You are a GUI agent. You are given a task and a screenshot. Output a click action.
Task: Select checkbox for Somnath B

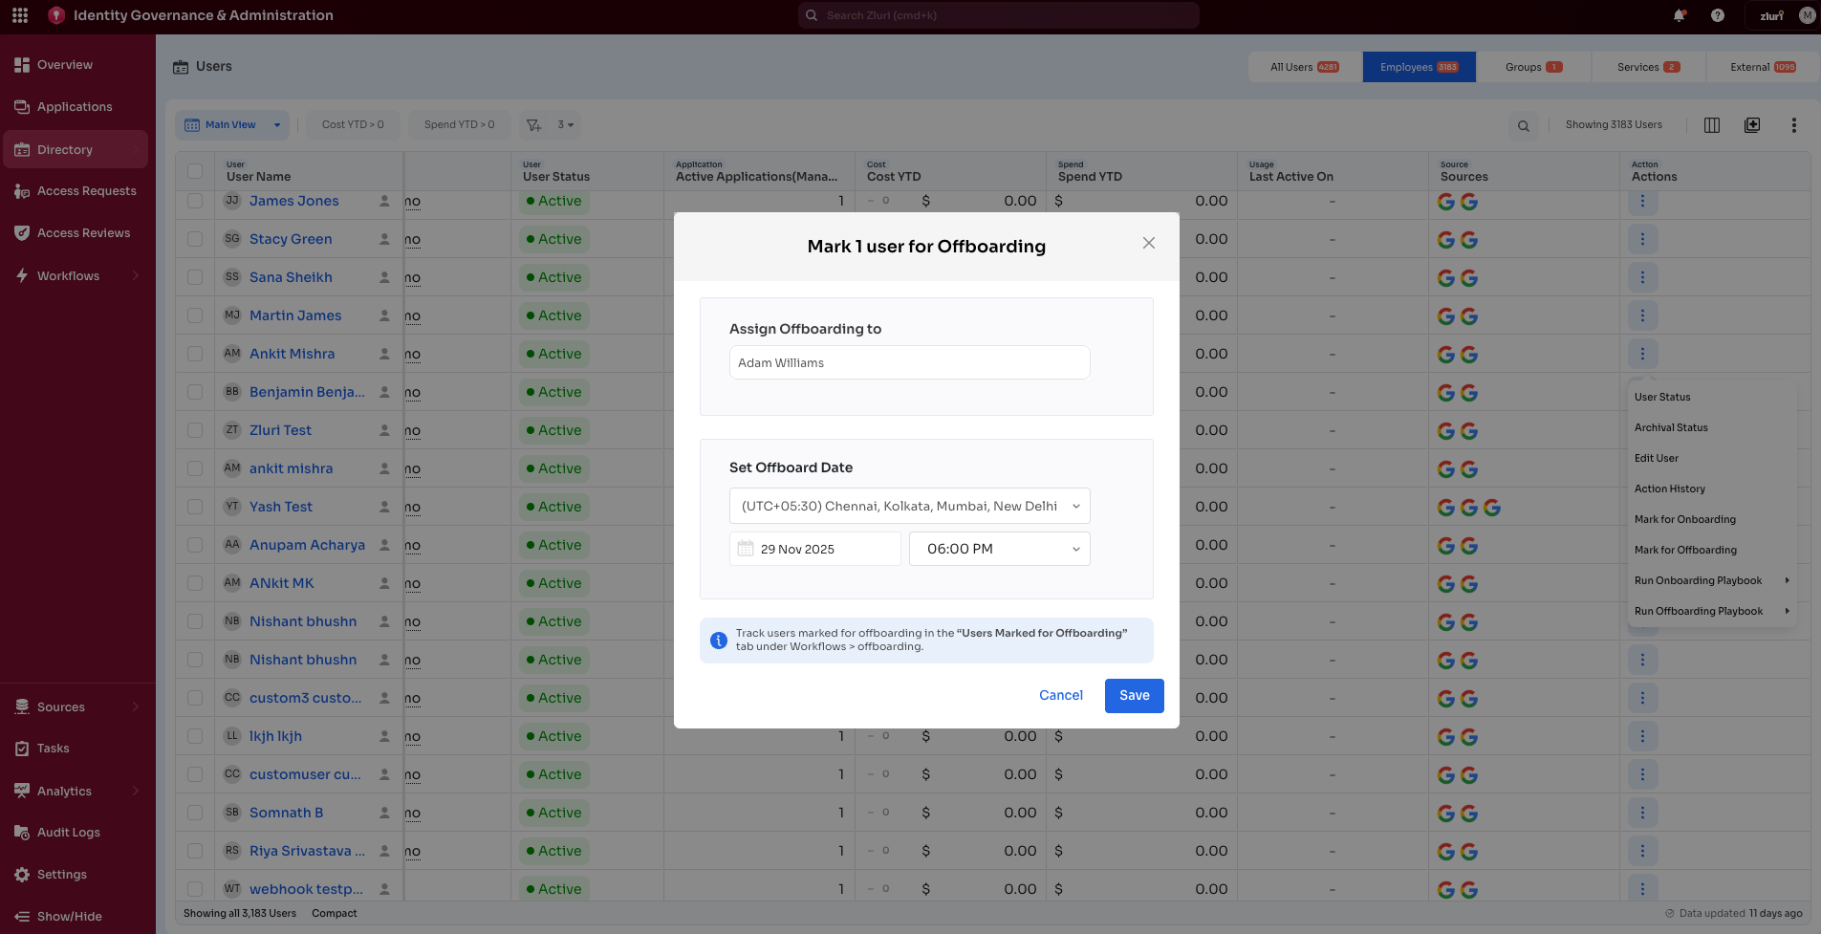[x=195, y=813]
